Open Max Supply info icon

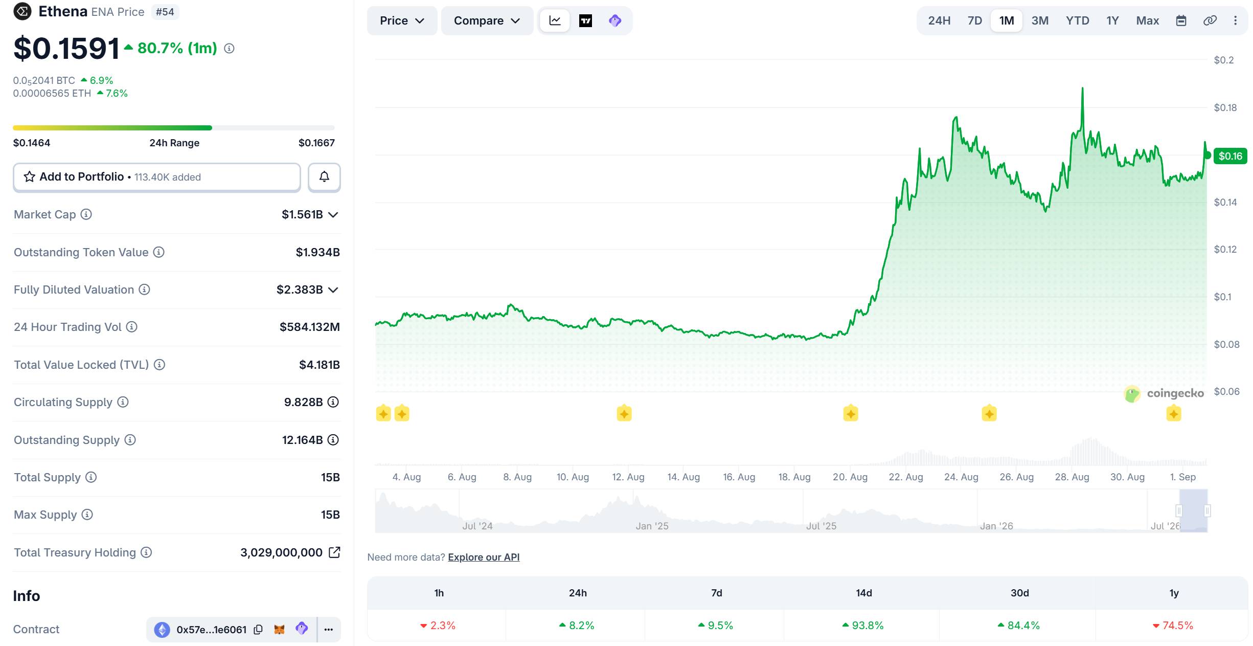[x=87, y=515]
